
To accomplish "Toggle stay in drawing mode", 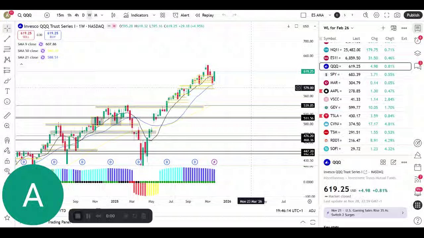I will coord(7,150).
